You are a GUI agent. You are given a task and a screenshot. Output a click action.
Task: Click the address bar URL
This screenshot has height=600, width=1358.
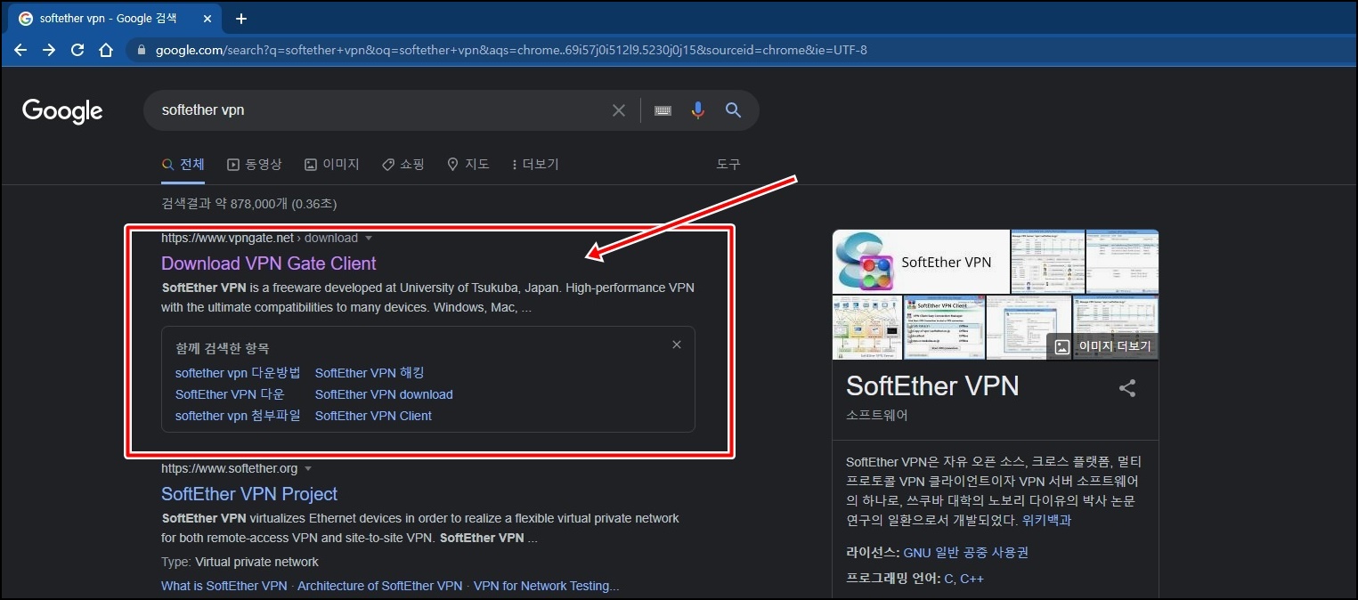(x=511, y=51)
